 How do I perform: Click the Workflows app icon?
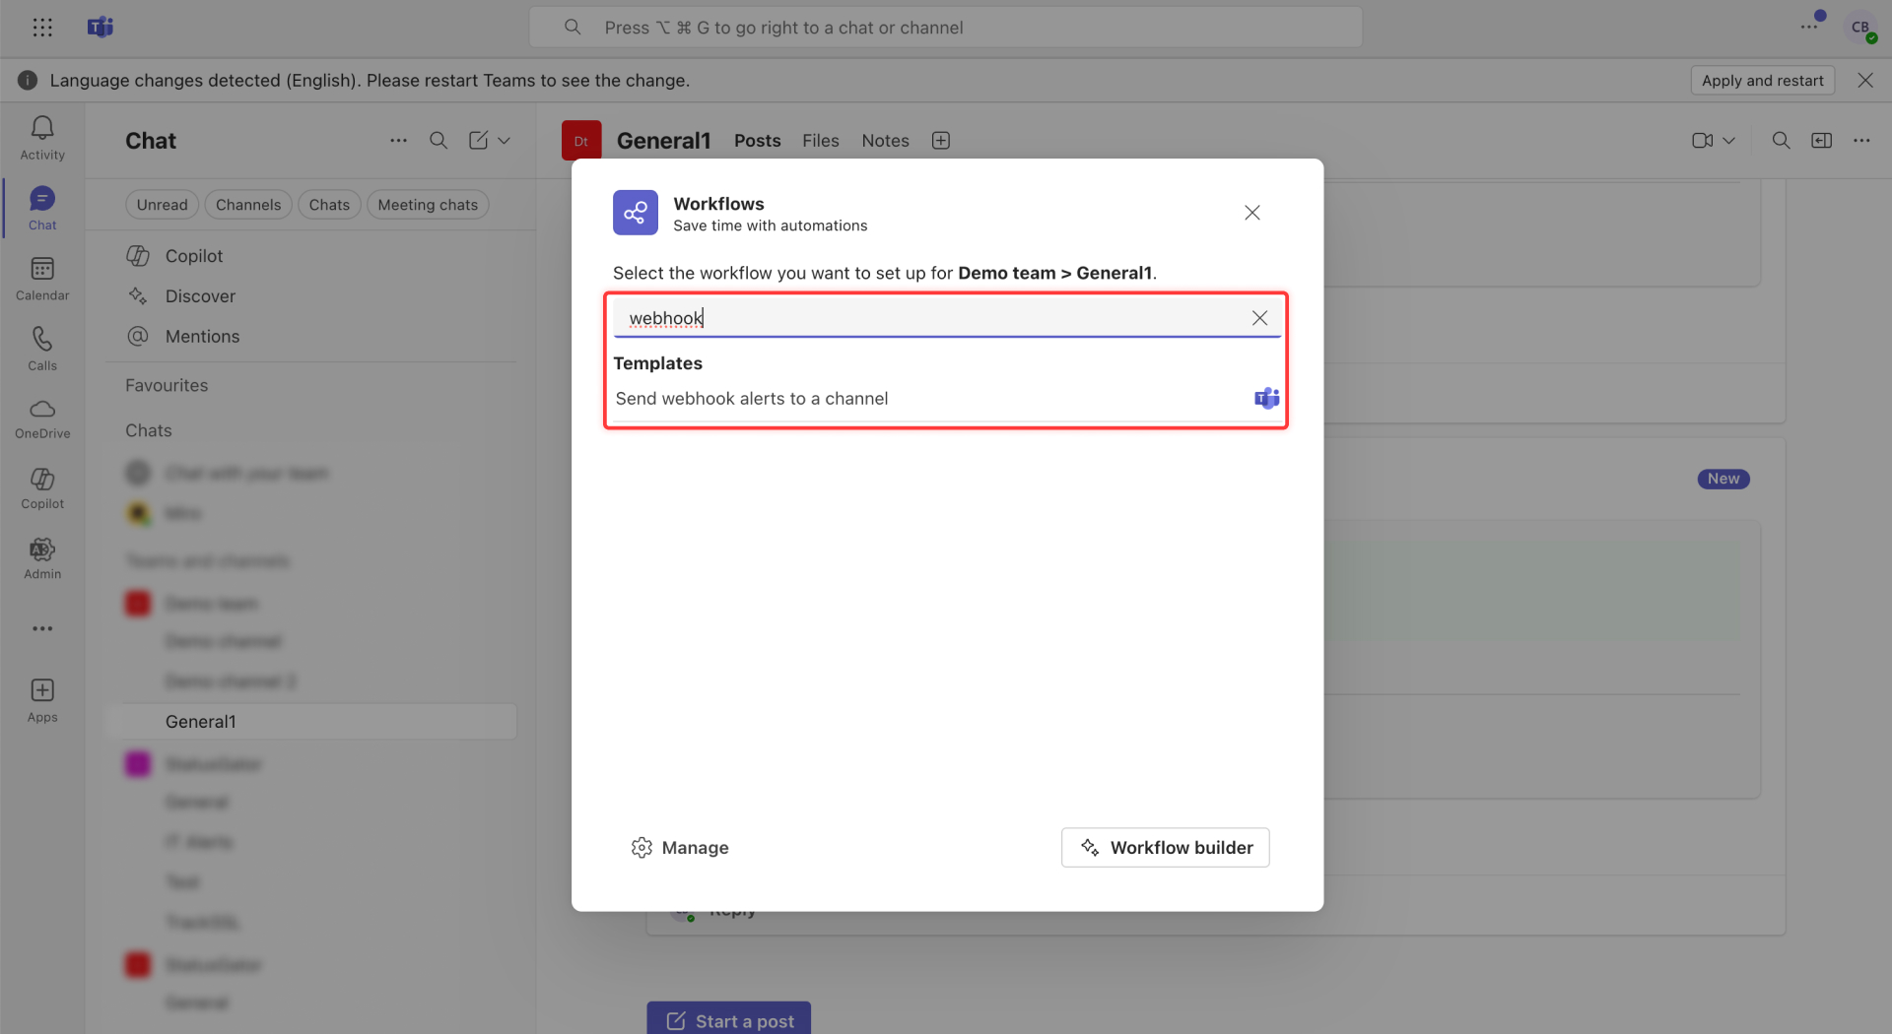coord(636,213)
